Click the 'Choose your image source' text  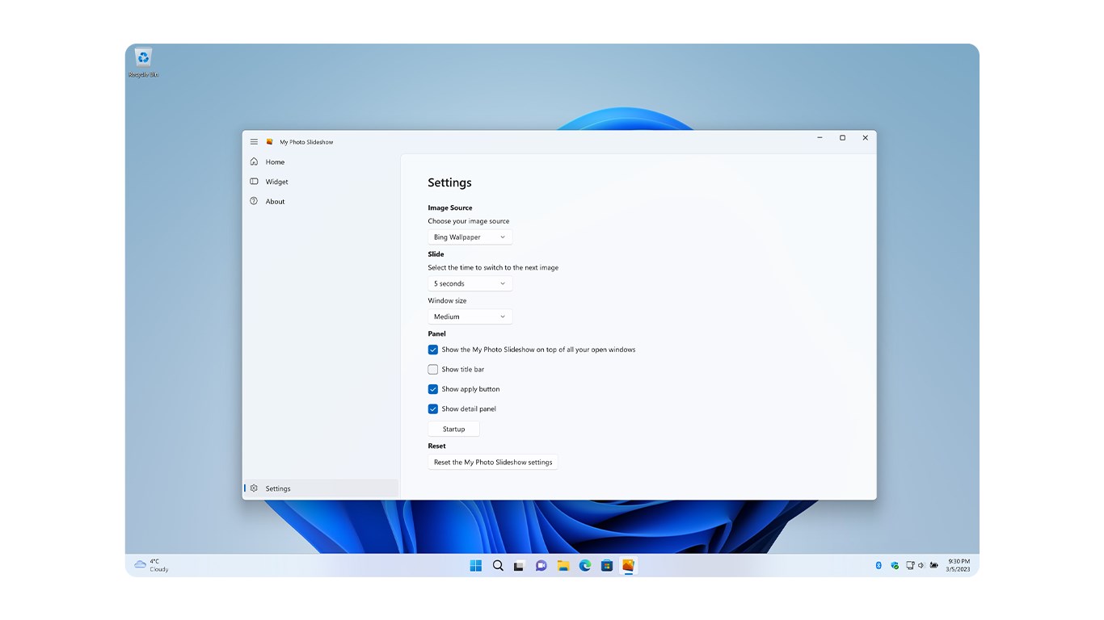[x=469, y=221]
